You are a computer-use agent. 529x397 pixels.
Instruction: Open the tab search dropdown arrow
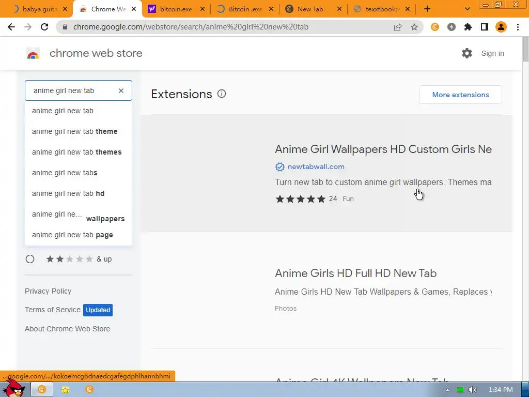(467, 9)
